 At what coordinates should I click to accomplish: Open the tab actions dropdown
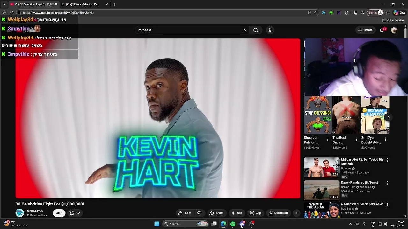coord(4,4)
